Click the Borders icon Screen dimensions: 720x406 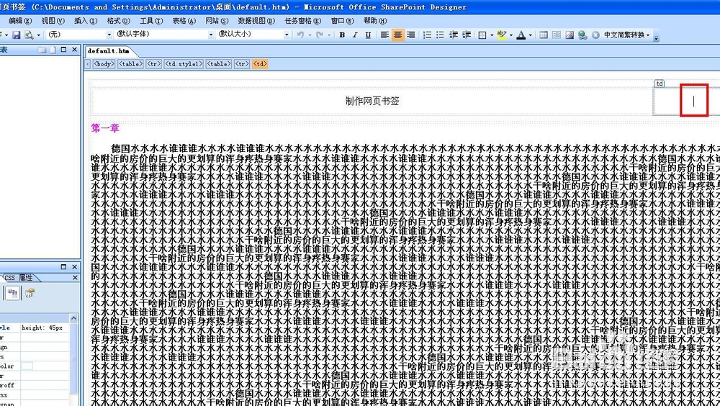tap(482, 35)
